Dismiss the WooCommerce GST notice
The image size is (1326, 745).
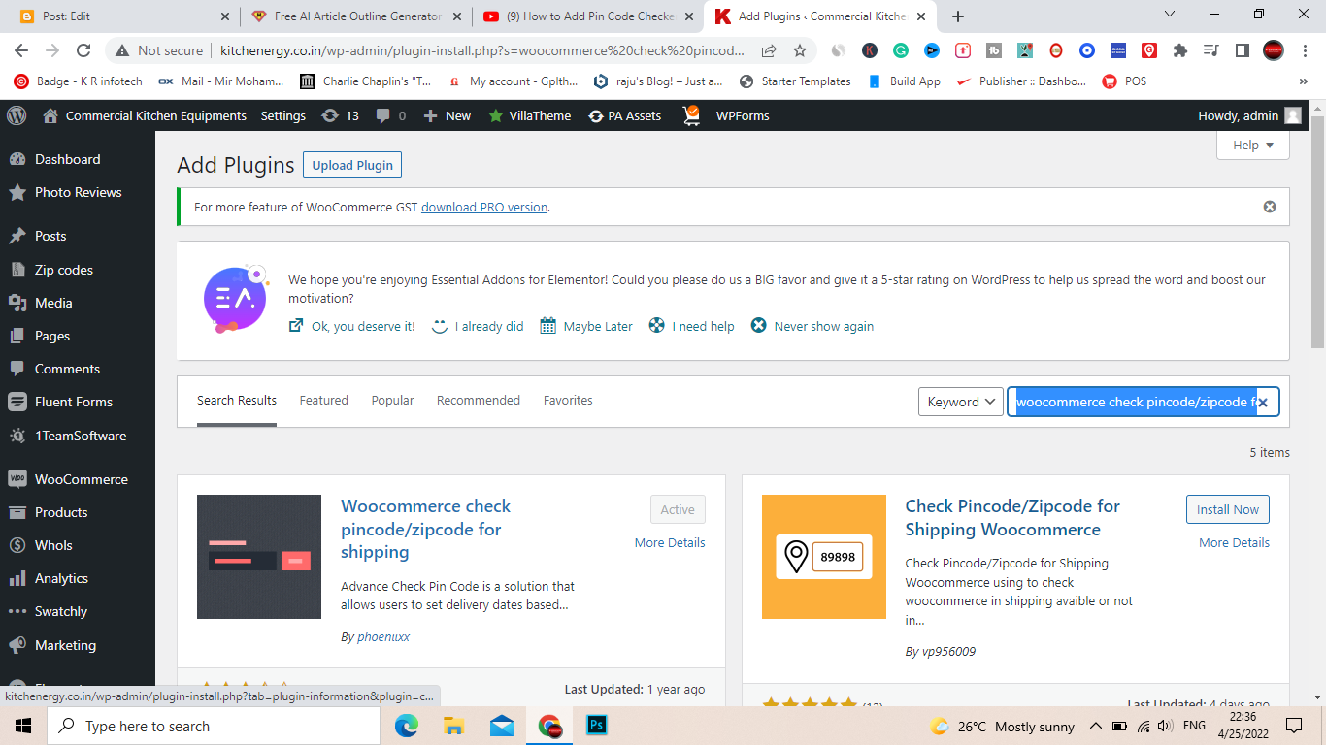coord(1270,207)
